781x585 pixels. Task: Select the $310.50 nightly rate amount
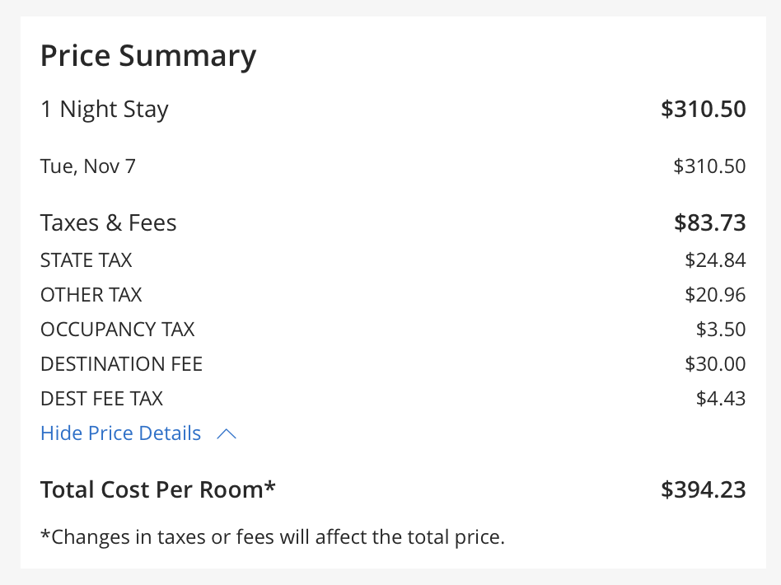703,109
